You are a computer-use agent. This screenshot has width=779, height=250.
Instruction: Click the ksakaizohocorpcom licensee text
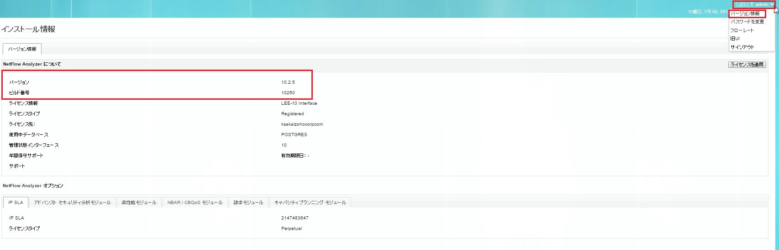[x=302, y=124]
